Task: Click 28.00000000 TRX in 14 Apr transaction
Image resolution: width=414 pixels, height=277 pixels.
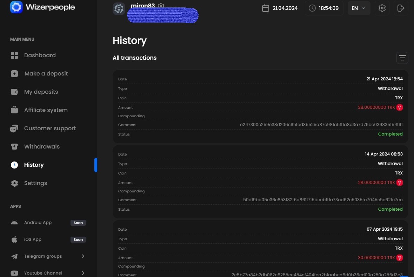Action: [x=376, y=183]
